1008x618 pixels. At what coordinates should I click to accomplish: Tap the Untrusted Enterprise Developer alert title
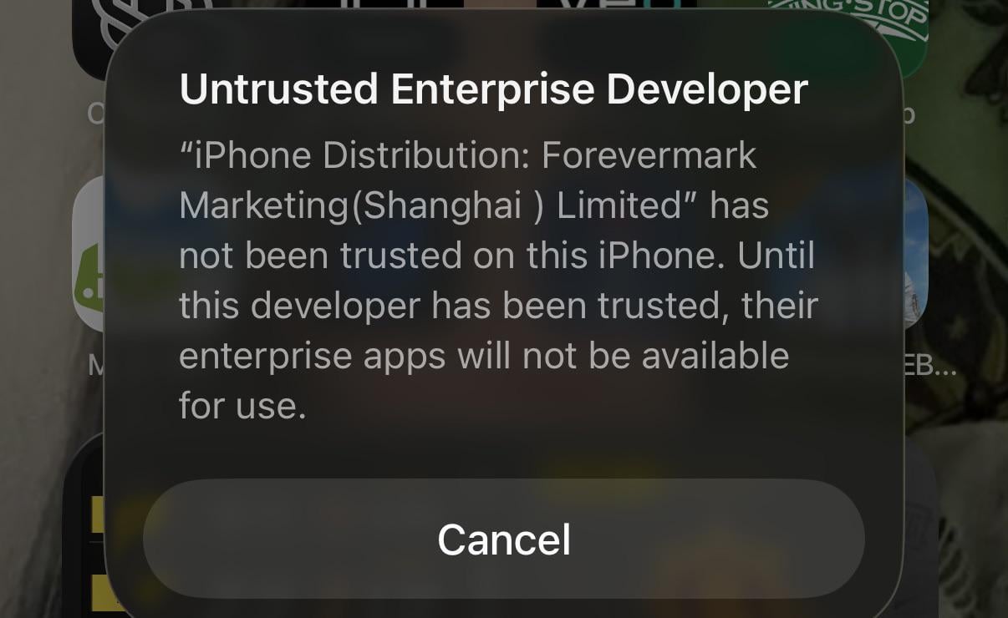coord(493,89)
